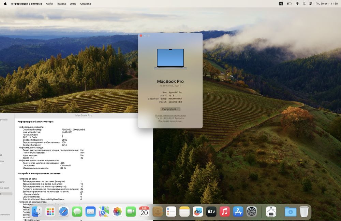Viewport: 341px width, 221px height.
Task: Open Safari from the dock
Action: pyautogui.click(x=63, y=212)
